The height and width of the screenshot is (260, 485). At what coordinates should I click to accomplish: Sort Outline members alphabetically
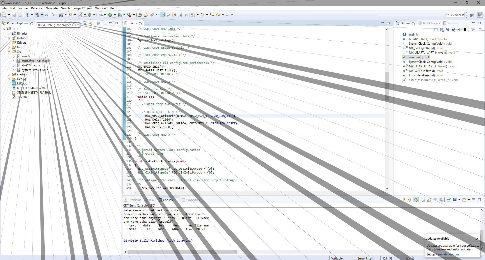[442, 30]
